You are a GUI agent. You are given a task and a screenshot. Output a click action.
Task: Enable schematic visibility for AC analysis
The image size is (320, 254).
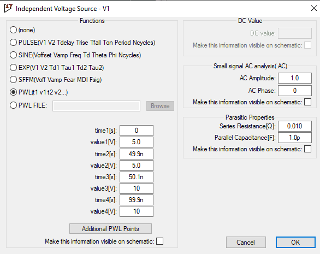307,102
